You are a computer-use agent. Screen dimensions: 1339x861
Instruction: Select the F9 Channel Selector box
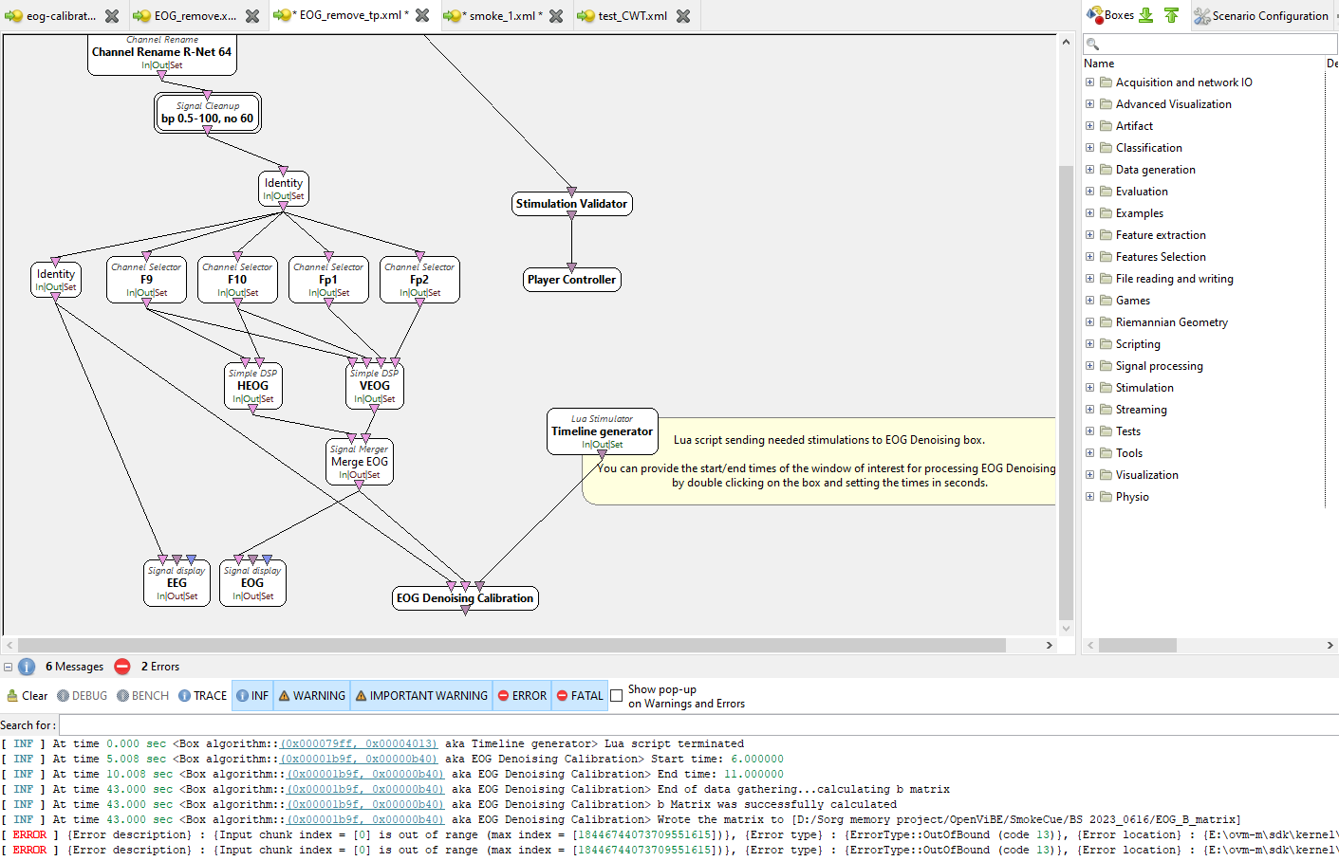point(146,280)
